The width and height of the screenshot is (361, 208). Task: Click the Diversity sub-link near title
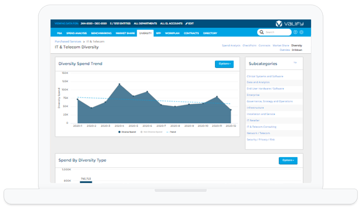tap(297, 45)
